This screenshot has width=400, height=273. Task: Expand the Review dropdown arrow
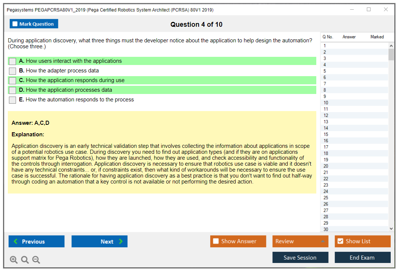[x=323, y=241]
